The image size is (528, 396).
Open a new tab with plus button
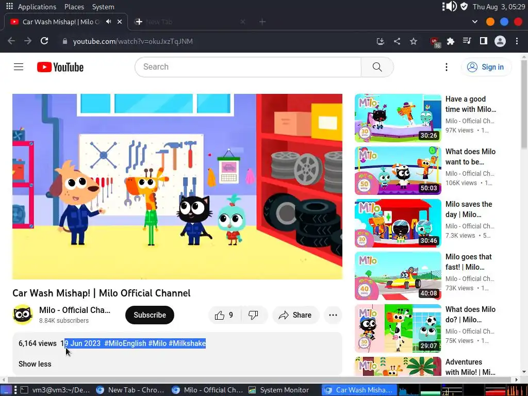(262, 22)
